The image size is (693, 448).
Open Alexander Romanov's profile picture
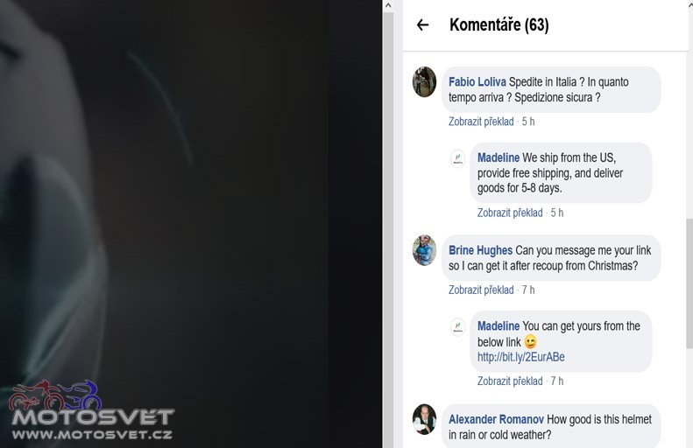(424, 419)
